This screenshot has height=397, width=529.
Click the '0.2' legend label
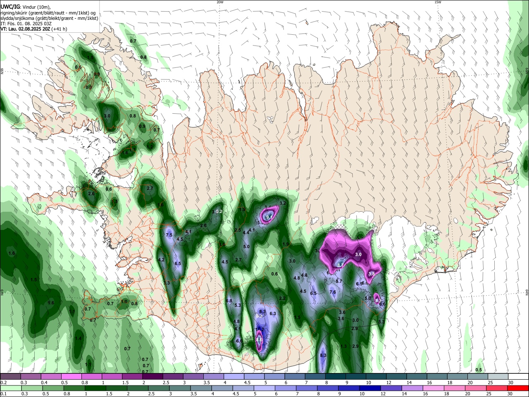pos(3,383)
